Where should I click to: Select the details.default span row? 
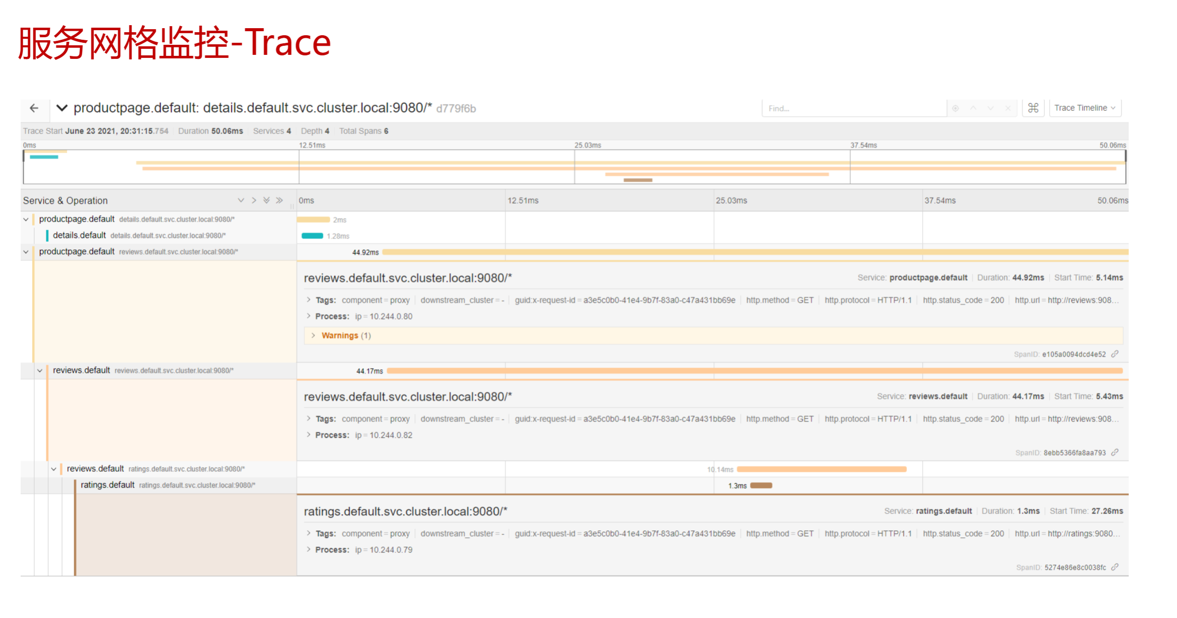pos(80,236)
